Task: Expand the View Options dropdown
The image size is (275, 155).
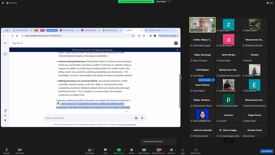Action: (x=163, y=2)
